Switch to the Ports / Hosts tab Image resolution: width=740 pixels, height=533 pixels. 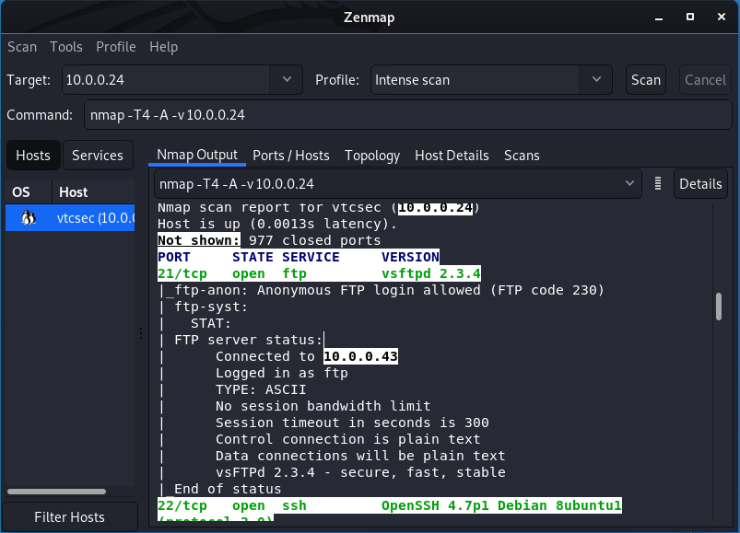click(x=290, y=156)
